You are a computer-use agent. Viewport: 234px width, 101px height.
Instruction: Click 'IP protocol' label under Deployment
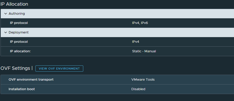(x=19, y=42)
